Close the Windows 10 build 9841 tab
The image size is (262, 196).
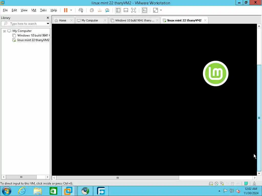click(157, 20)
